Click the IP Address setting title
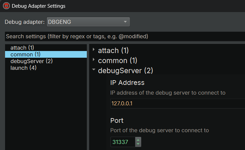 click(x=127, y=83)
